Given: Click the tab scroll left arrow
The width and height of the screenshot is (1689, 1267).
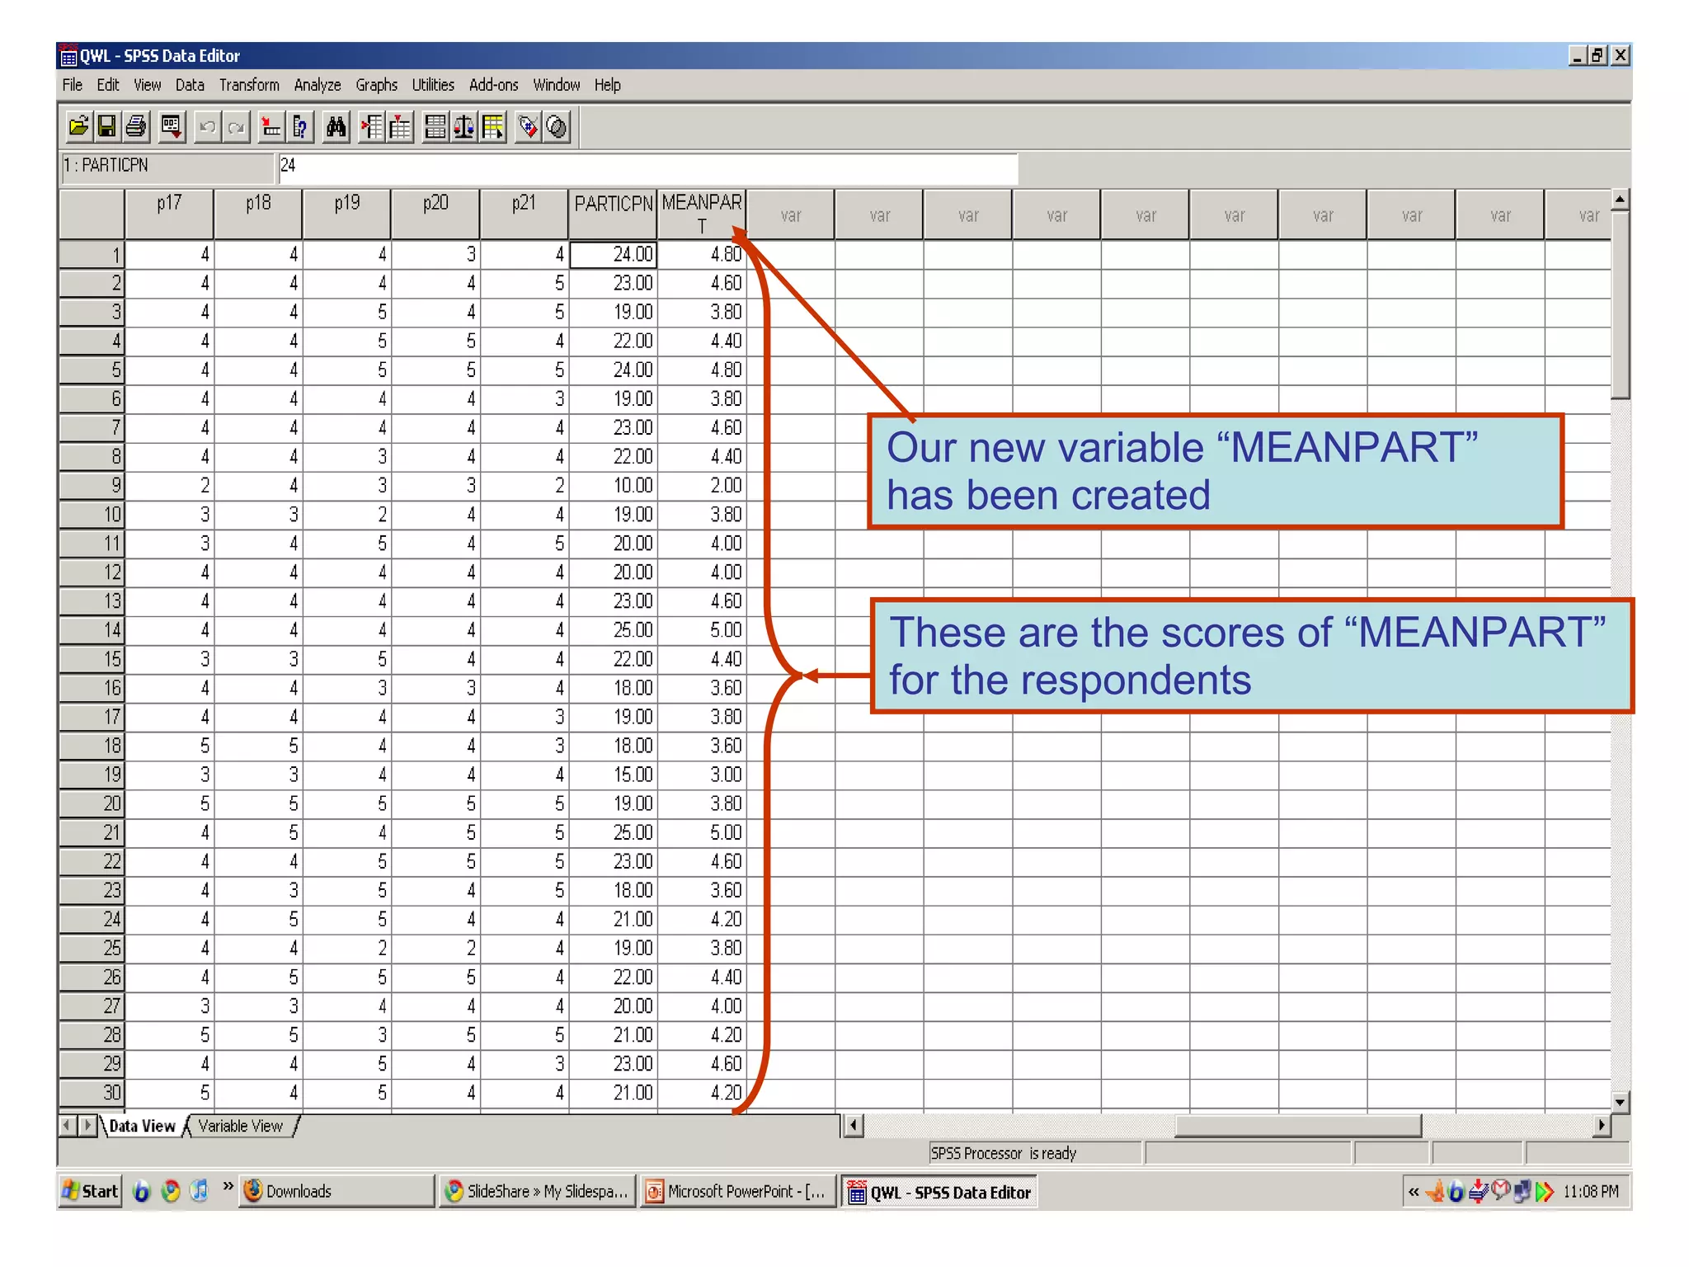Looking at the screenshot, I should point(68,1125).
